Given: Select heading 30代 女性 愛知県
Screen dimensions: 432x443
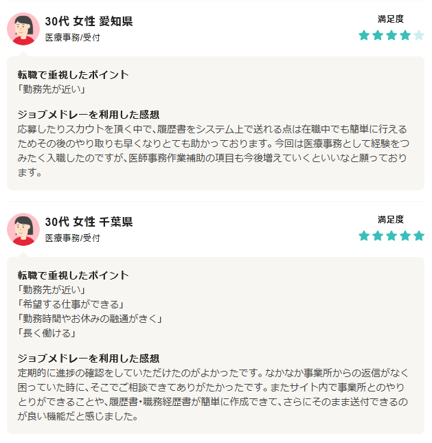Looking at the screenshot, I should tap(89, 21).
